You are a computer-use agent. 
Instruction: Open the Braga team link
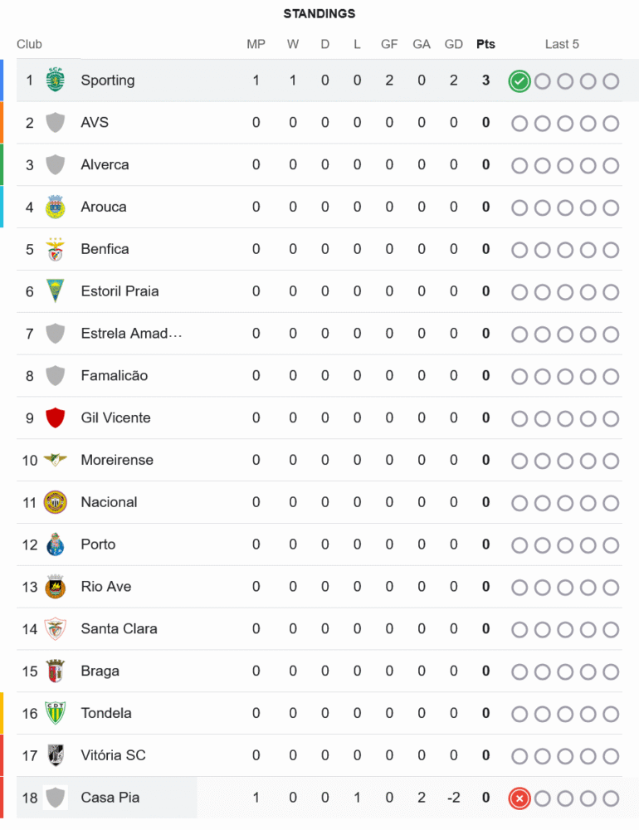(100, 671)
